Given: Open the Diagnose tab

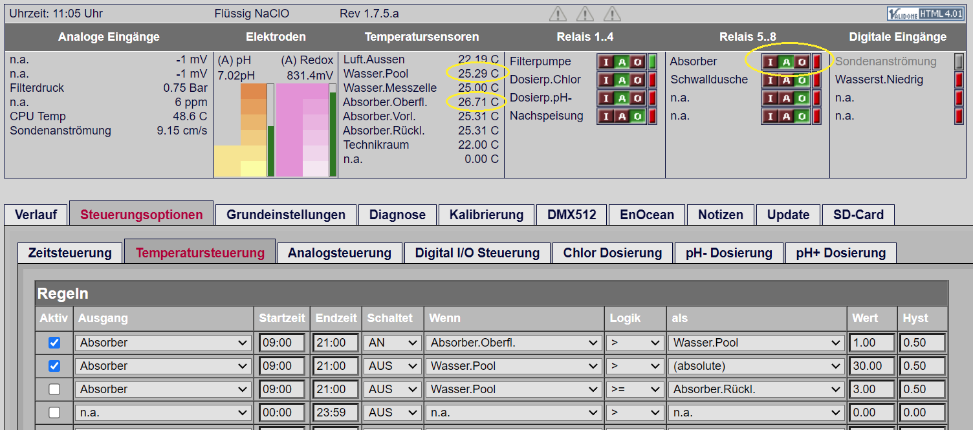Looking at the screenshot, I should (x=397, y=215).
